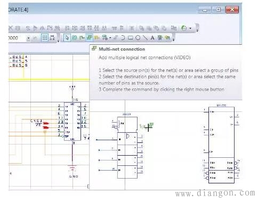Image resolution: width=258 pixels, height=201 pixels.
Task: Open the dropdown beside the globe icon
Action: (x=190, y=28)
